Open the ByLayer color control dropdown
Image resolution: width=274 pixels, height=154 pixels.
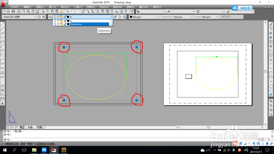[x=157, y=17]
